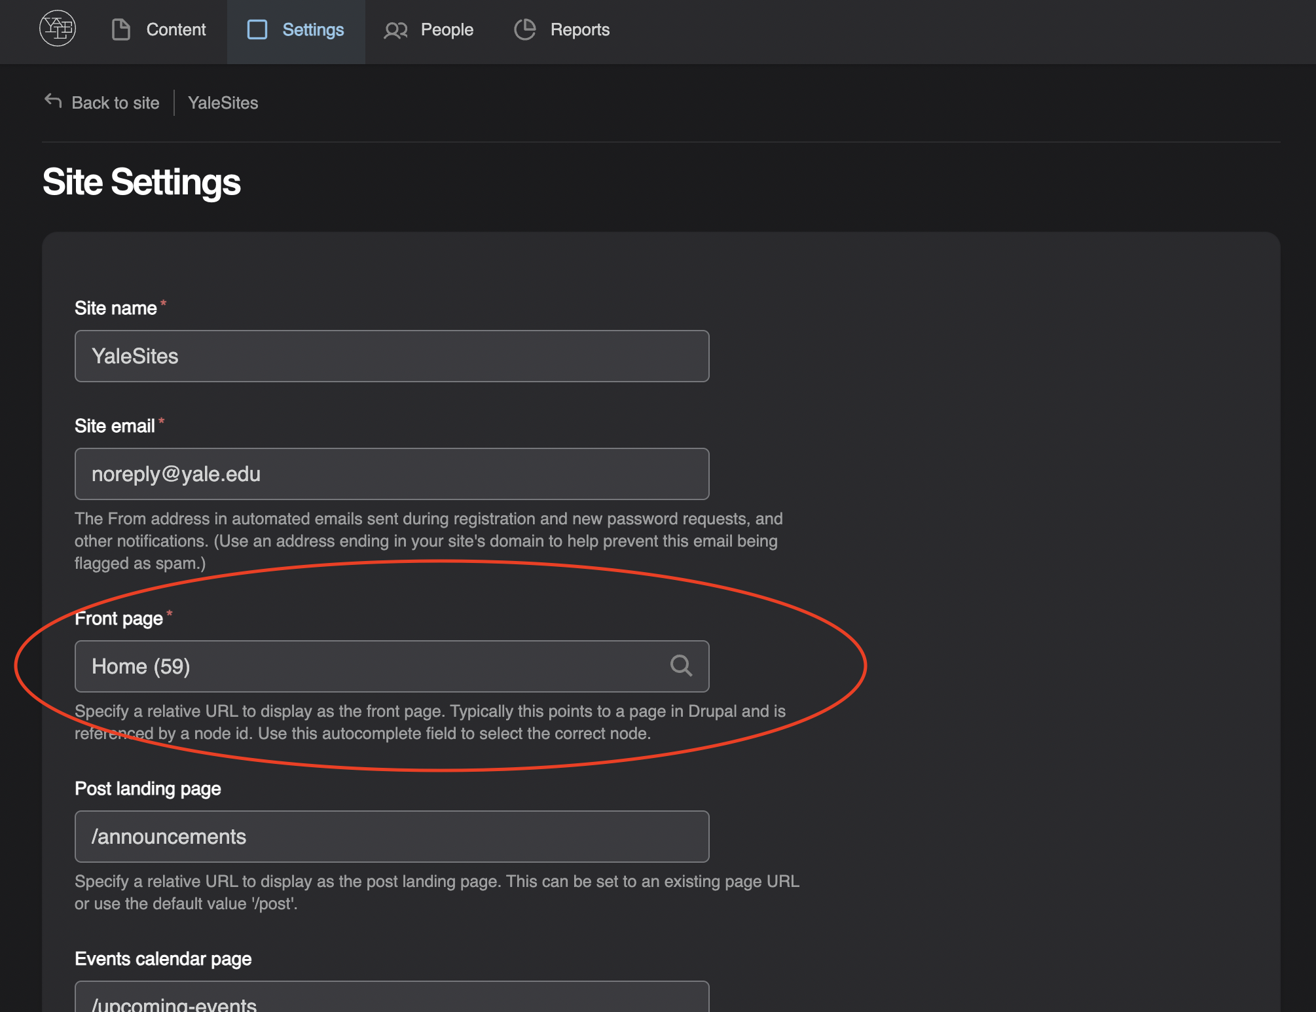Image resolution: width=1316 pixels, height=1012 pixels.
Task: Click the Site email help description
Action: click(429, 541)
